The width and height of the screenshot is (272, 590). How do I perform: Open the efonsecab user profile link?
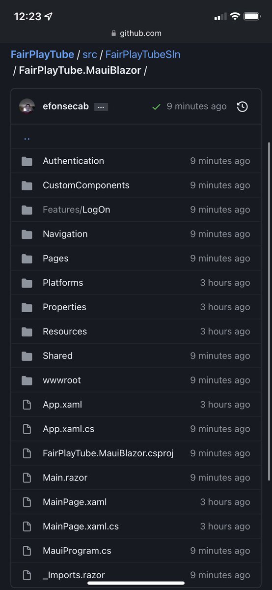(66, 106)
